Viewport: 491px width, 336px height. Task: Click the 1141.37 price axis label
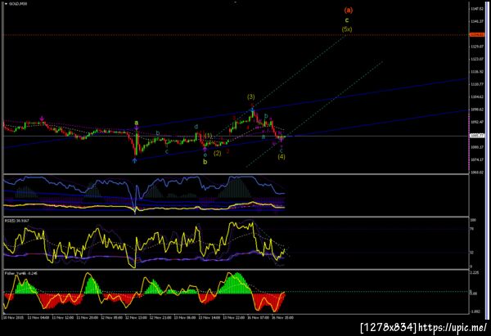pyautogui.click(x=477, y=21)
